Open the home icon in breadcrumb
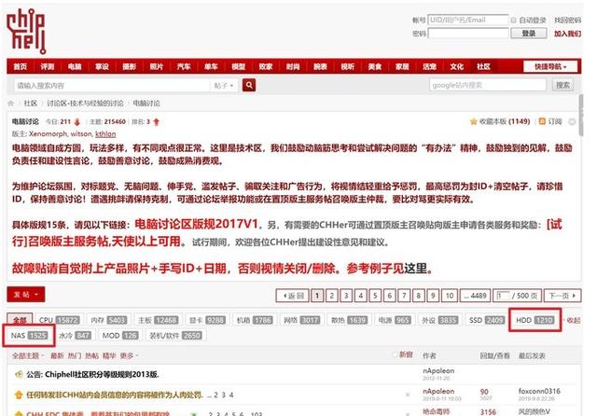Image resolution: width=597 pixels, height=416 pixels. tap(10, 104)
